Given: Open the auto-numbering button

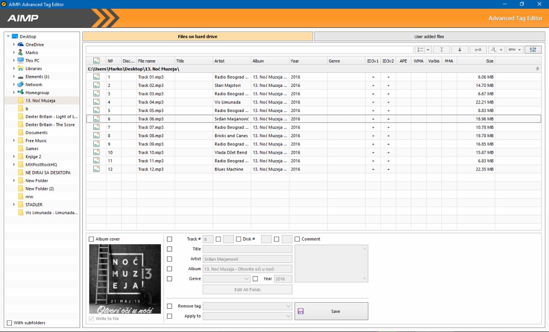Looking at the screenshot, I should 420,49.
